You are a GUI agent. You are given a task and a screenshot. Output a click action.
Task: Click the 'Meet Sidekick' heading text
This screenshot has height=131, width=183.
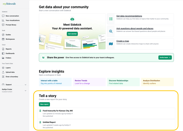point(72,25)
